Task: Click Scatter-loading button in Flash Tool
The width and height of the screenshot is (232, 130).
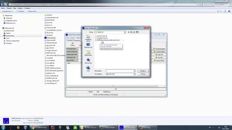Action: 159,52
